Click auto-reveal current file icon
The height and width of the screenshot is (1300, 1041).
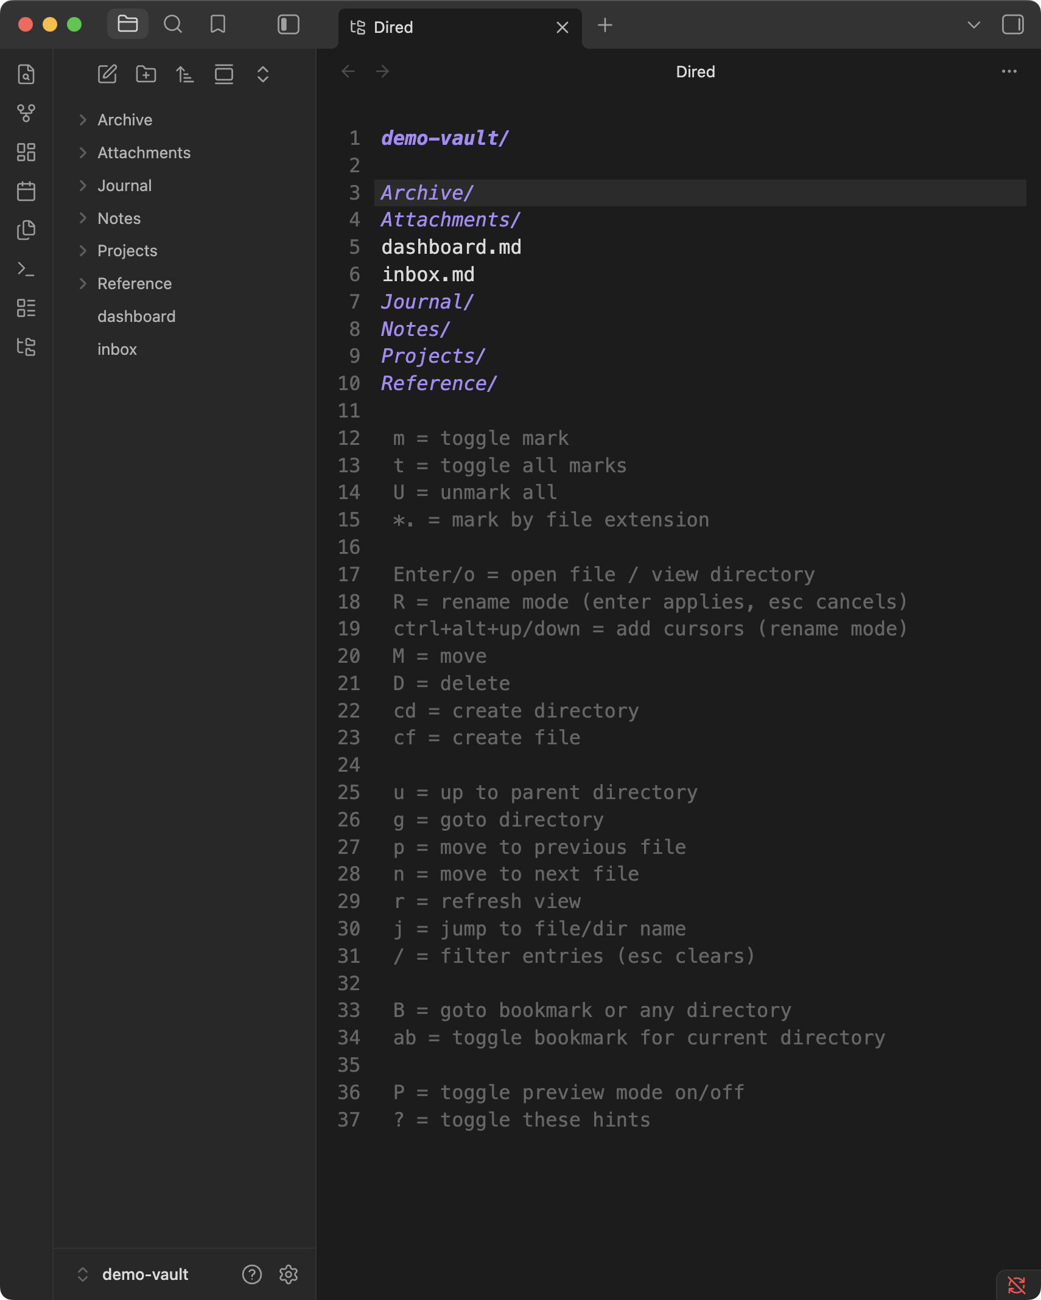(x=224, y=74)
